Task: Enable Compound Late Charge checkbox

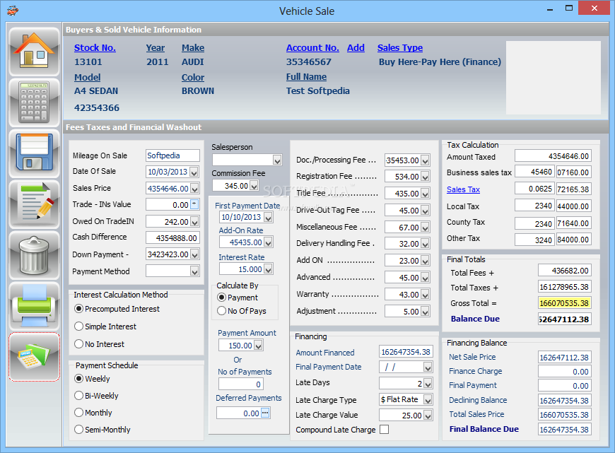Action: coord(385,430)
